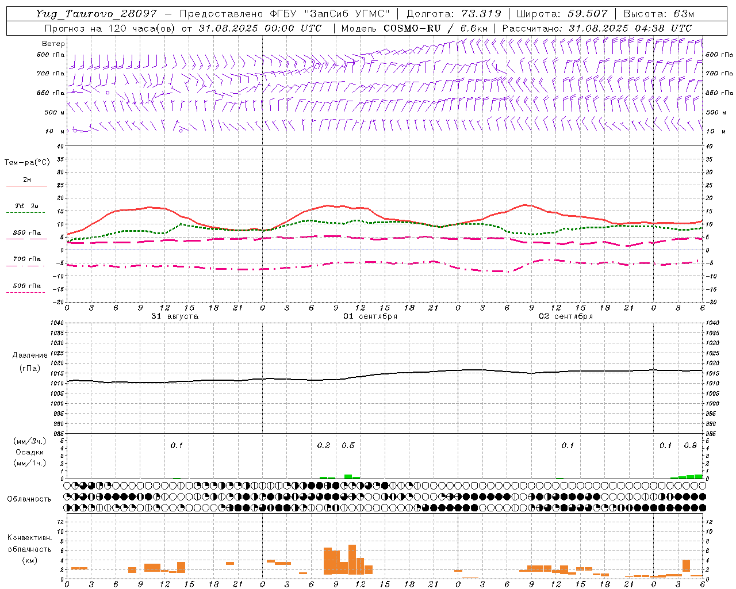Click the tallest green precipitation bar under 0.5
This screenshot has height=589, width=736.
click(348, 476)
